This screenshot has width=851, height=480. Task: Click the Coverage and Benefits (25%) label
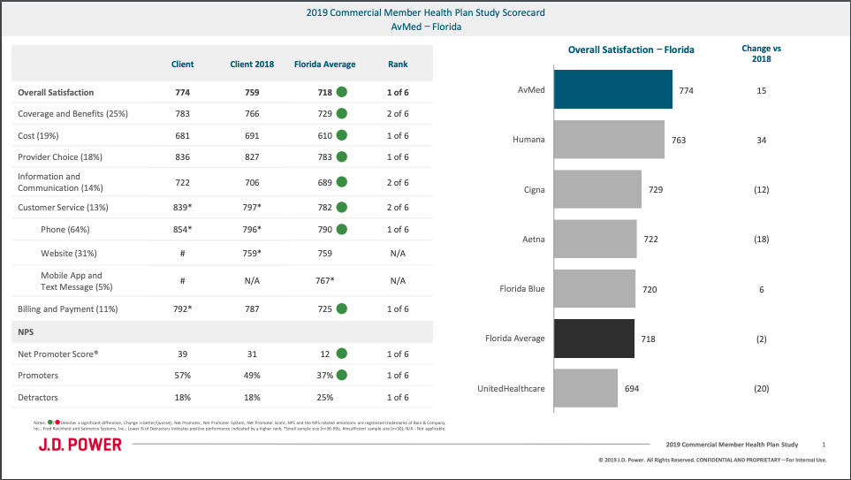[72, 113]
